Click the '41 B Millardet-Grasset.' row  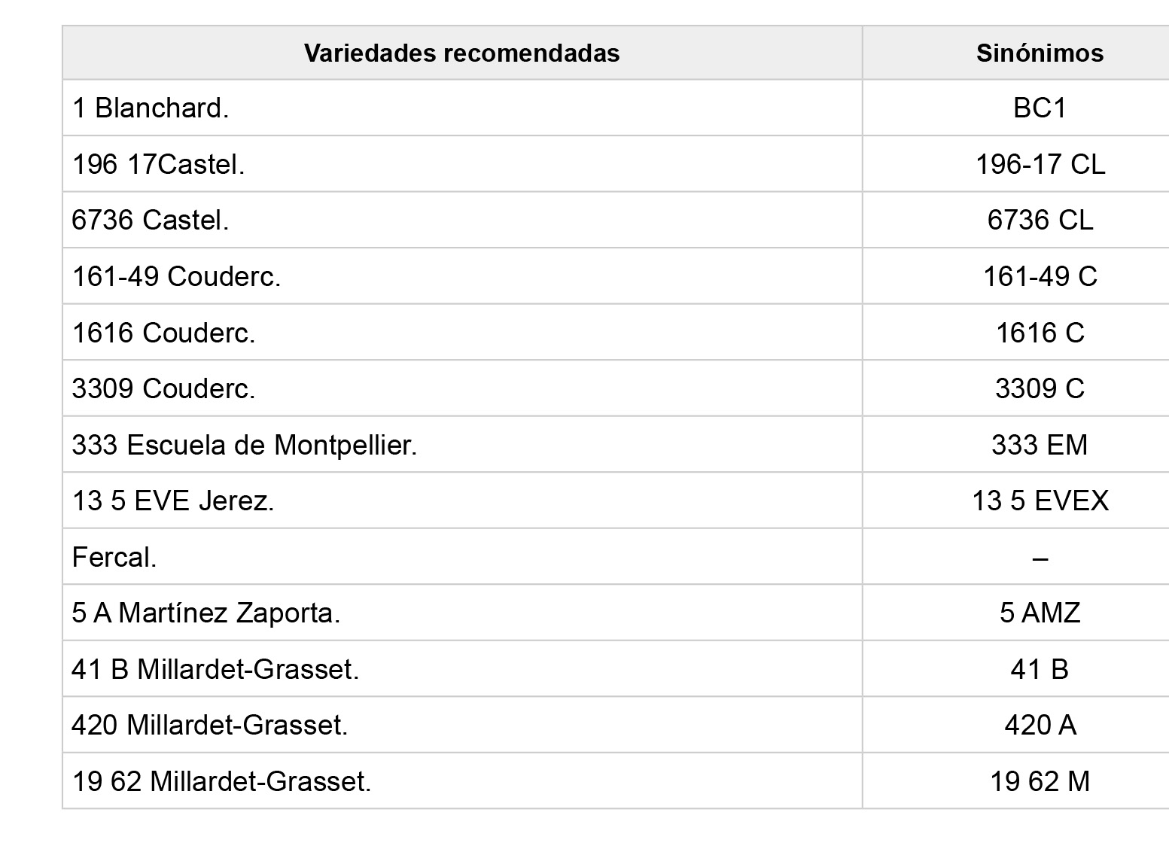tap(215, 669)
